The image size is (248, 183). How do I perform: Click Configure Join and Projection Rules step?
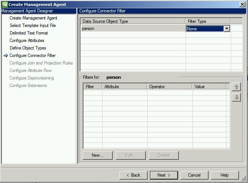click(x=41, y=63)
